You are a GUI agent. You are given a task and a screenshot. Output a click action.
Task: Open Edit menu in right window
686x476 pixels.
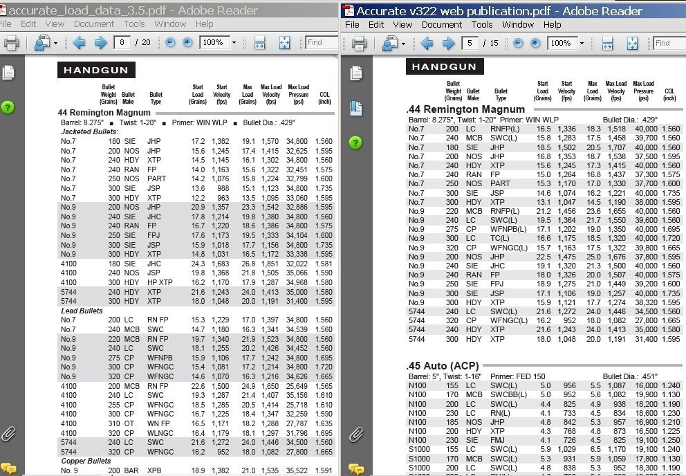click(x=376, y=24)
